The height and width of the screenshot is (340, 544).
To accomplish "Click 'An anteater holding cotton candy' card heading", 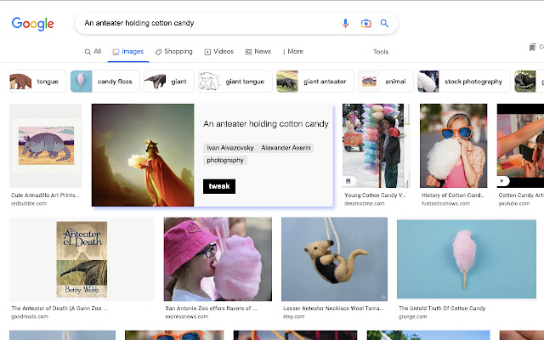I will pyautogui.click(x=266, y=124).
